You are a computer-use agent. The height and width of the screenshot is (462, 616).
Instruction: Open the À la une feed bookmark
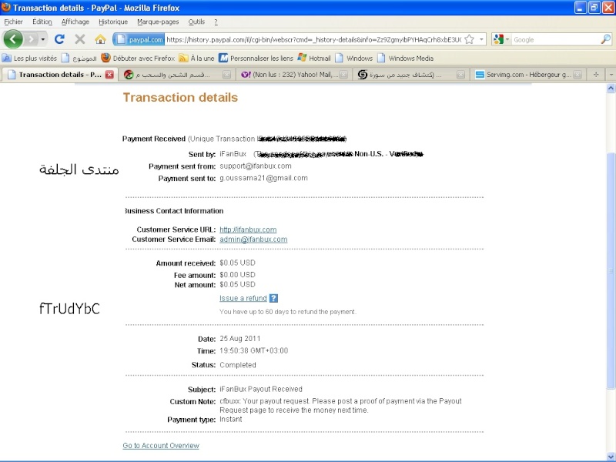[x=196, y=59]
